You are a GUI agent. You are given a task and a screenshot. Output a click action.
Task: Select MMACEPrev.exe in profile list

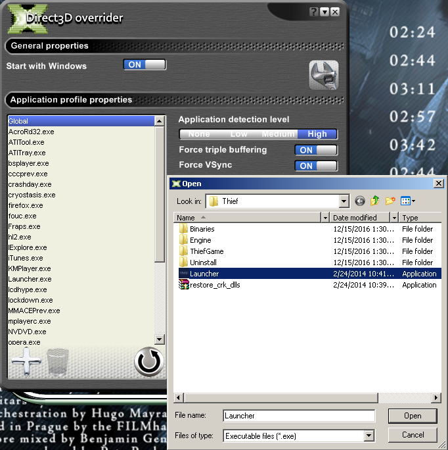(81, 311)
